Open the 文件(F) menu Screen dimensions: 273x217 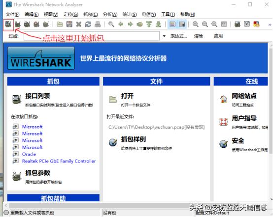coord(12,14)
